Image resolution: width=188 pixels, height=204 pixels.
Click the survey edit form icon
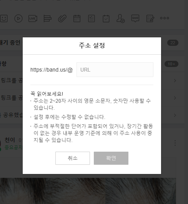click(x=150, y=18)
